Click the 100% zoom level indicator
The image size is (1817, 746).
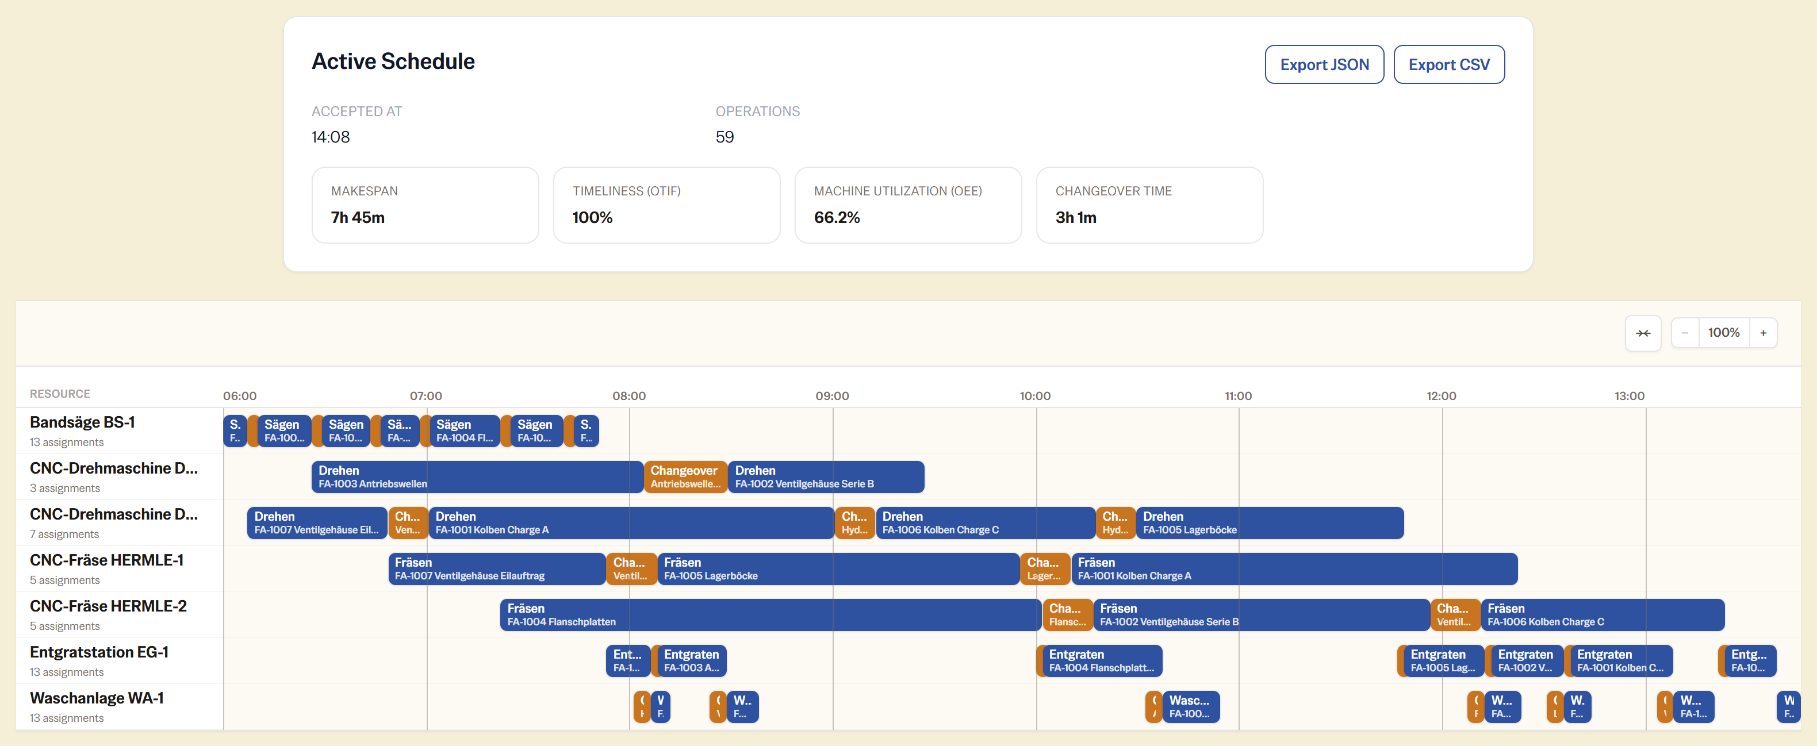tap(1723, 333)
